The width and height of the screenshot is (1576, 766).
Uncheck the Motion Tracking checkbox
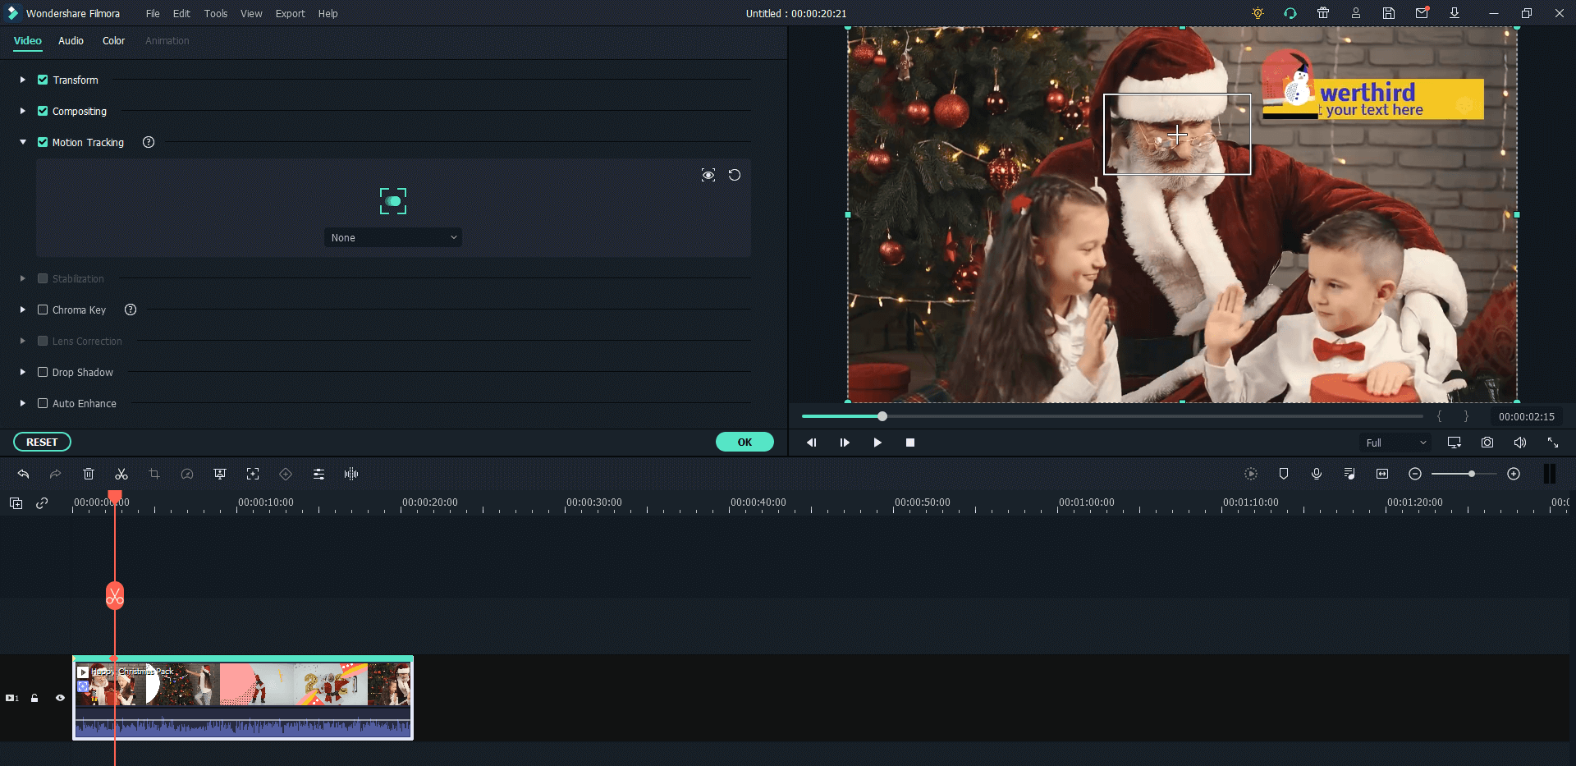[x=43, y=142]
